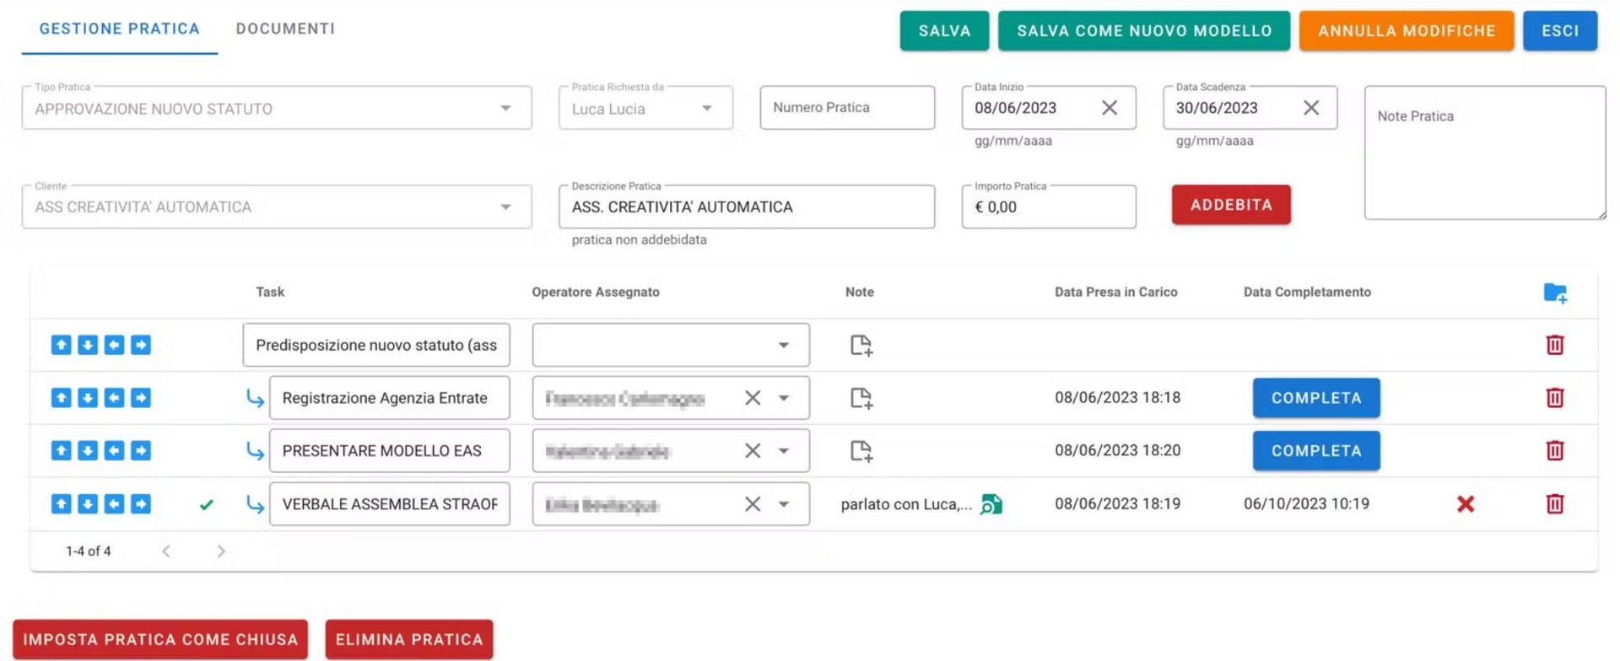The image size is (1620, 661).
Task: Switch to the Gestione Pratica tab
Action: point(120,29)
